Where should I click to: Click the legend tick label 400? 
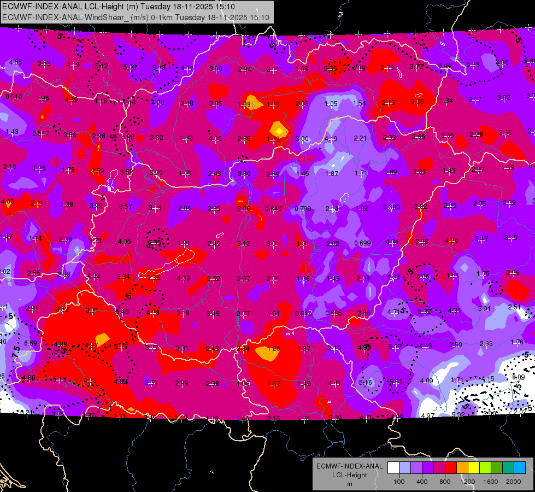click(422, 482)
